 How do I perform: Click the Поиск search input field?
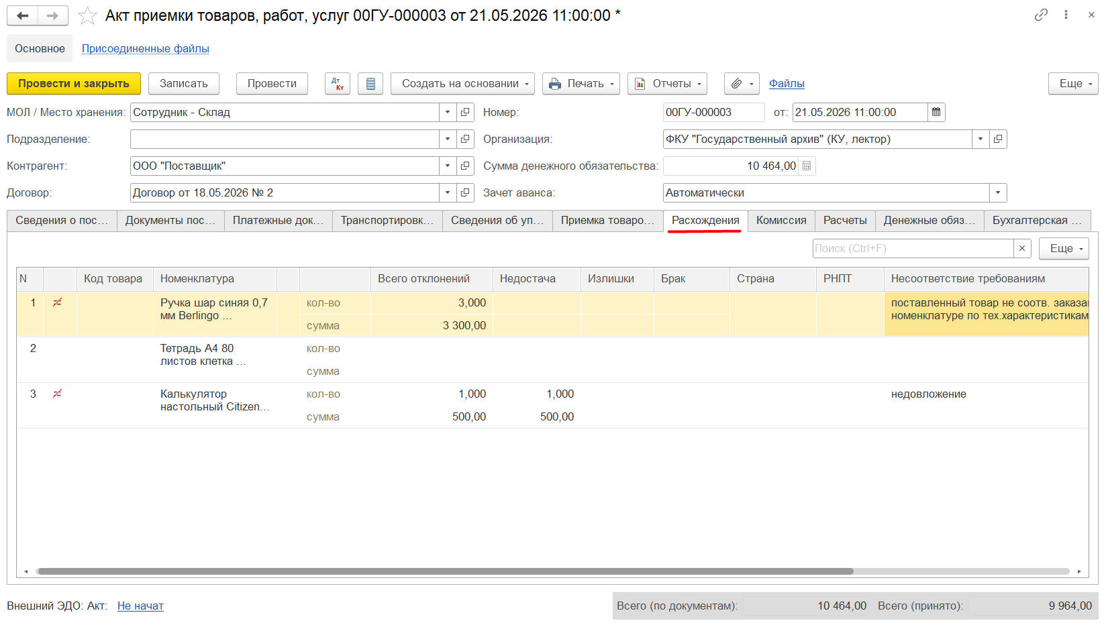pos(913,248)
